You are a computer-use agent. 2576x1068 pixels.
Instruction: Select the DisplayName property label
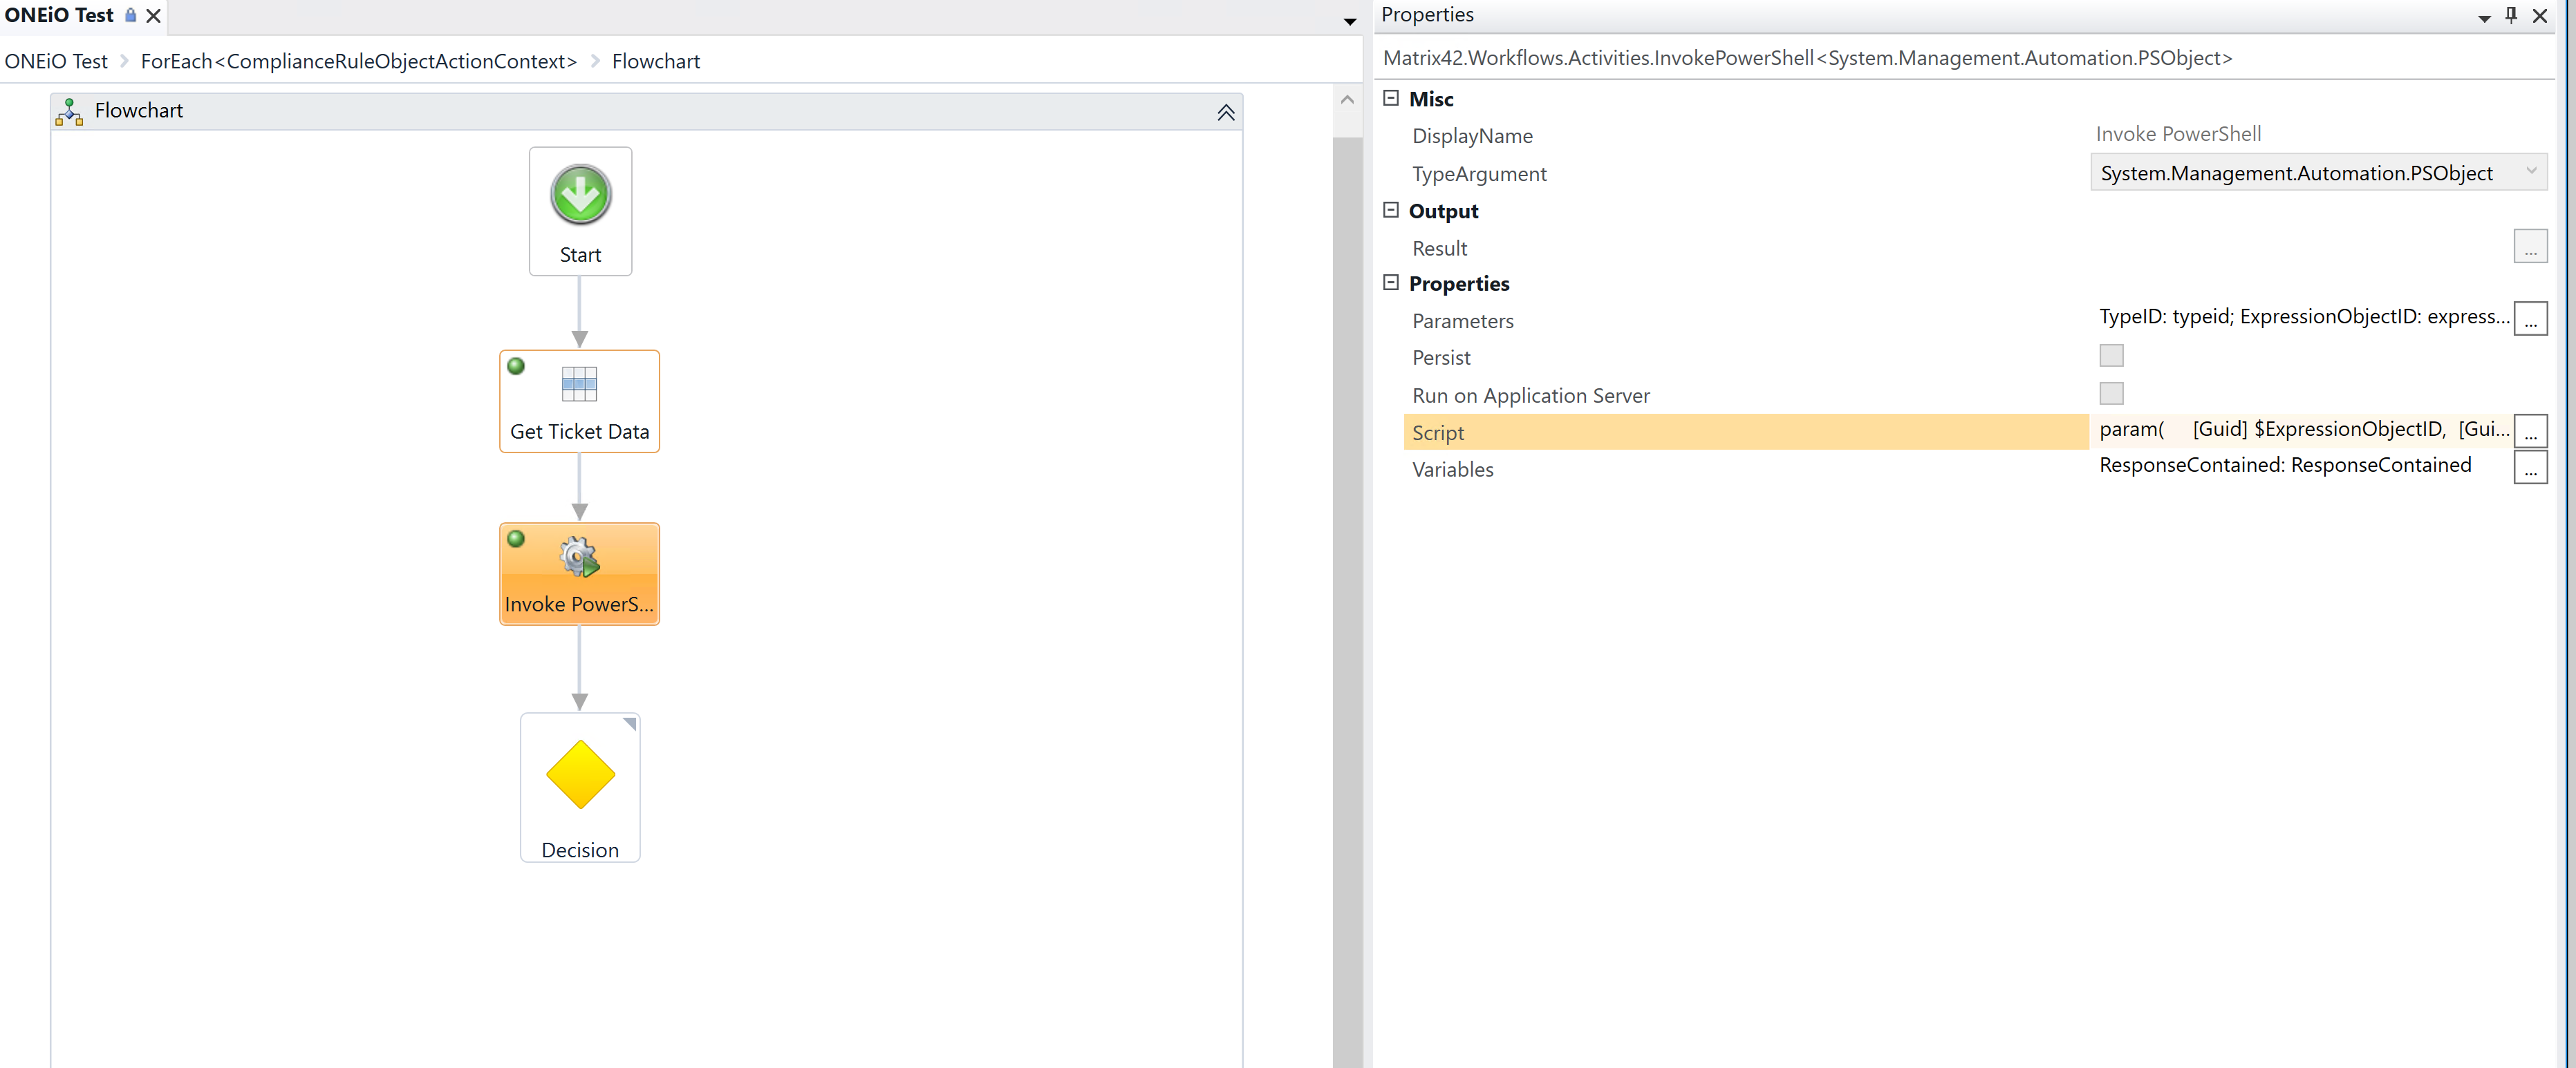(x=1472, y=136)
